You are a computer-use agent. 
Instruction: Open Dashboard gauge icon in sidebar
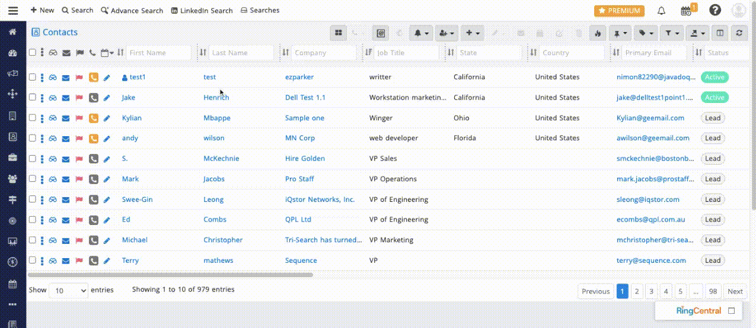pyautogui.click(x=12, y=53)
